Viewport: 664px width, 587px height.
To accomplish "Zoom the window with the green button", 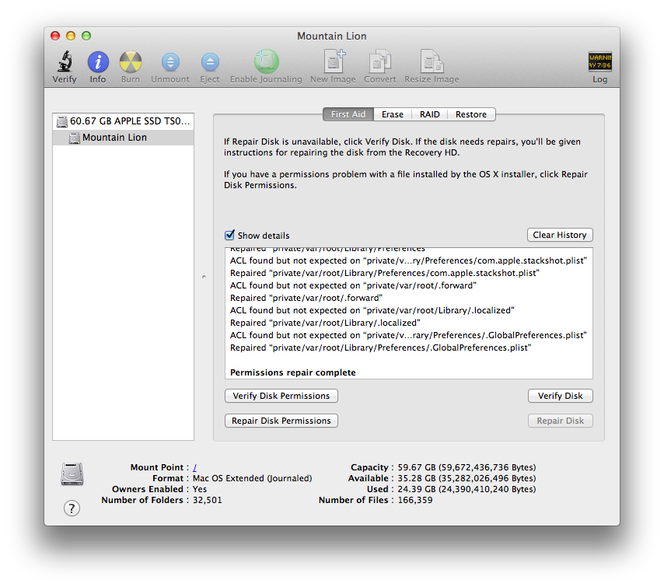I will pos(86,36).
